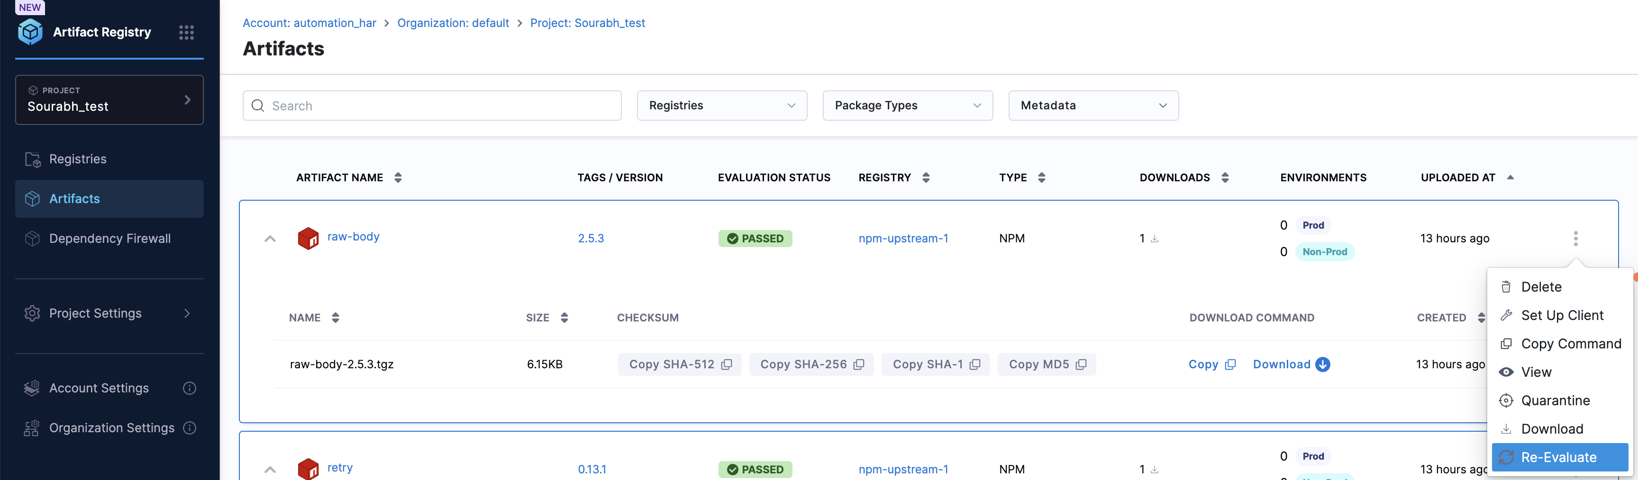Collapse the raw-body artifact row

[x=270, y=239]
